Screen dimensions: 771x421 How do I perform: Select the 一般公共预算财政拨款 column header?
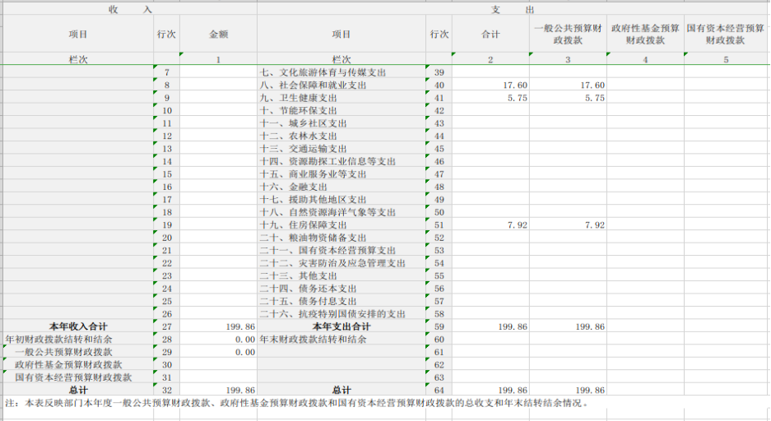(569, 35)
